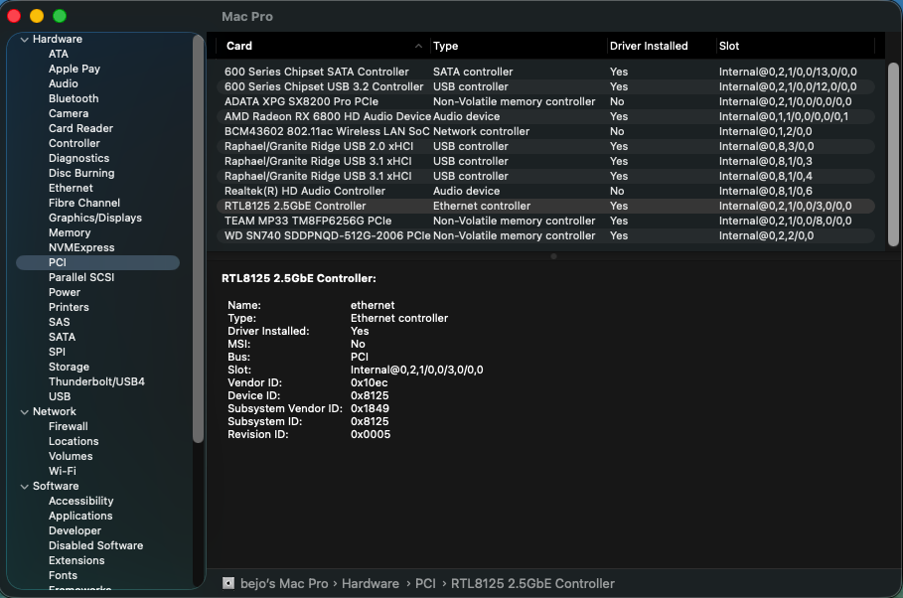Select Realtek(R) HD Audio Controller row
Image resolution: width=903 pixels, height=598 pixels.
click(x=546, y=192)
